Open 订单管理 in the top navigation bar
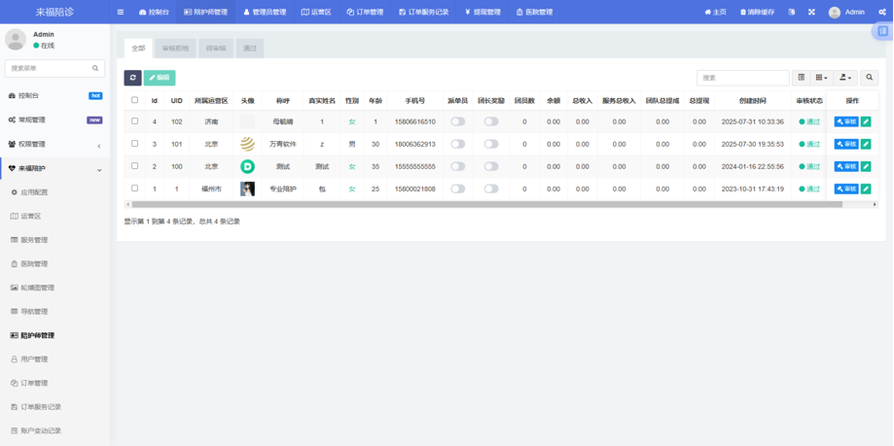 pos(365,13)
